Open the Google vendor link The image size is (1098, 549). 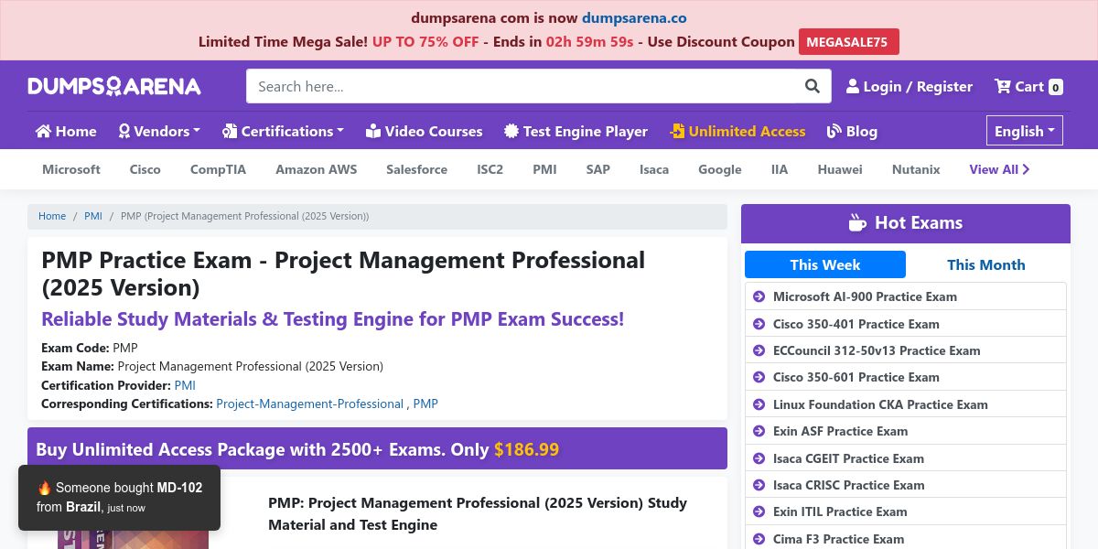click(x=720, y=169)
